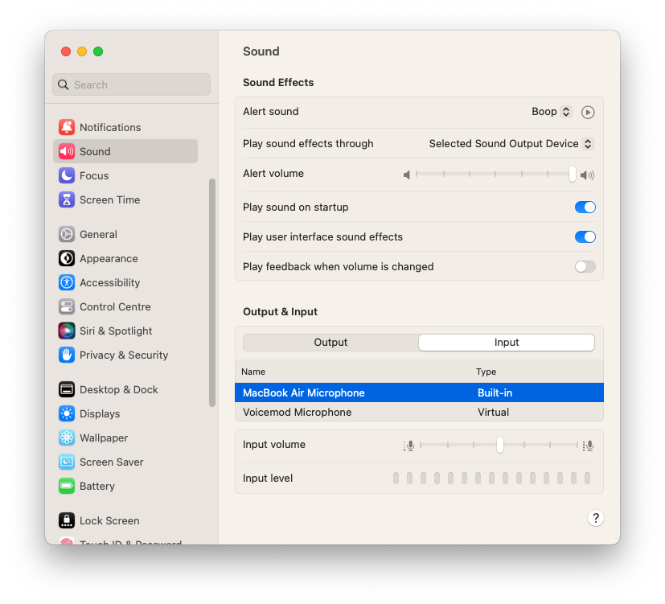Click the Privacy & Security hand icon
Image resolution: width=665 pixels, height=604 pixels.
67,355
